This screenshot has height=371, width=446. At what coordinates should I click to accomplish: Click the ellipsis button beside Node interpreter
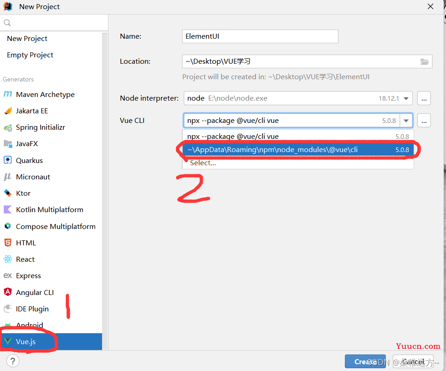(x=424, y=98)
